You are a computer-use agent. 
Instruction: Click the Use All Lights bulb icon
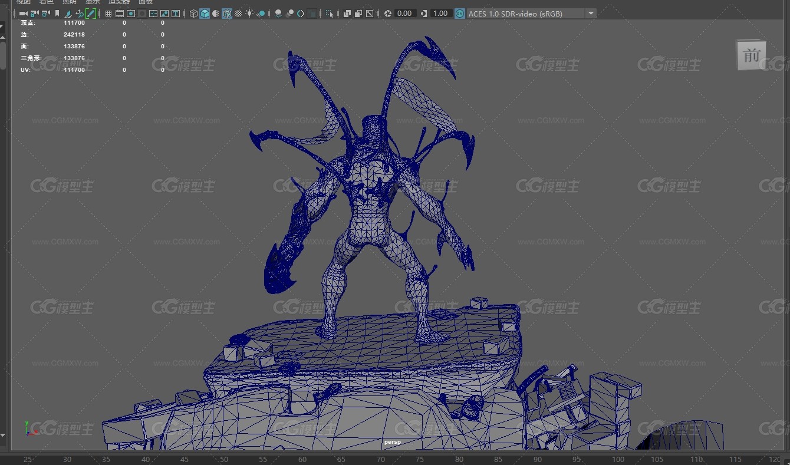250,14
